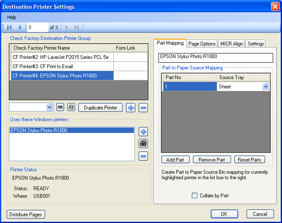Remove printer with minus beside Duplicate Printer
The image size is (282, 223).
[x=143, y=107]
